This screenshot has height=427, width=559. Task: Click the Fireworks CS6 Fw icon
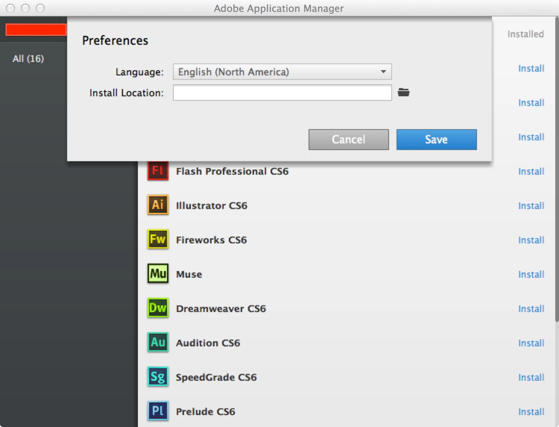[x=158, y=239]
